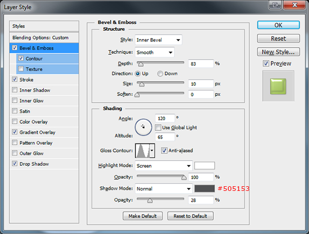Screen dimensions: 309x234
Task: Enable the Outer Glow checkbox
Action: (x=15, y=153)
